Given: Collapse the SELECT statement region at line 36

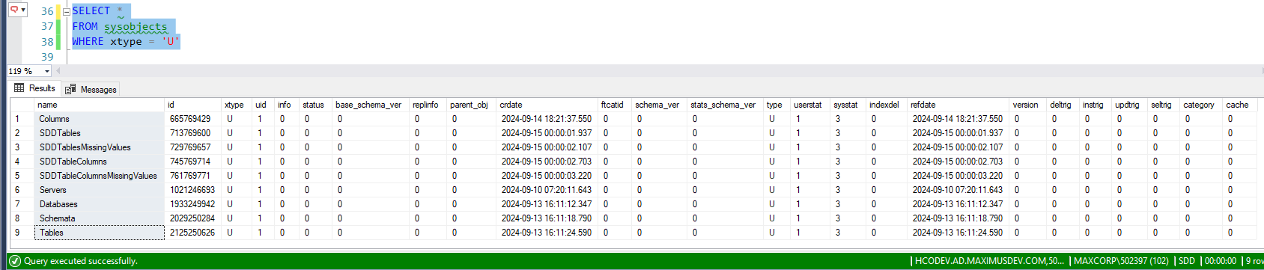Looking at the screenshot, I should pos(67,11).
